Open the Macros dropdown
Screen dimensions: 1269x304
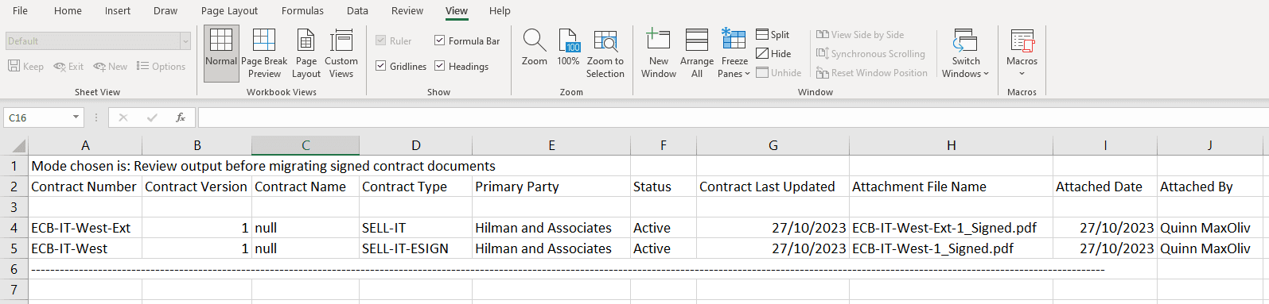coord(1022,53)
